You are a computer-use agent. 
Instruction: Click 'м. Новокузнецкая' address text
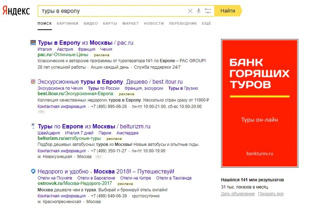point(55,157)
